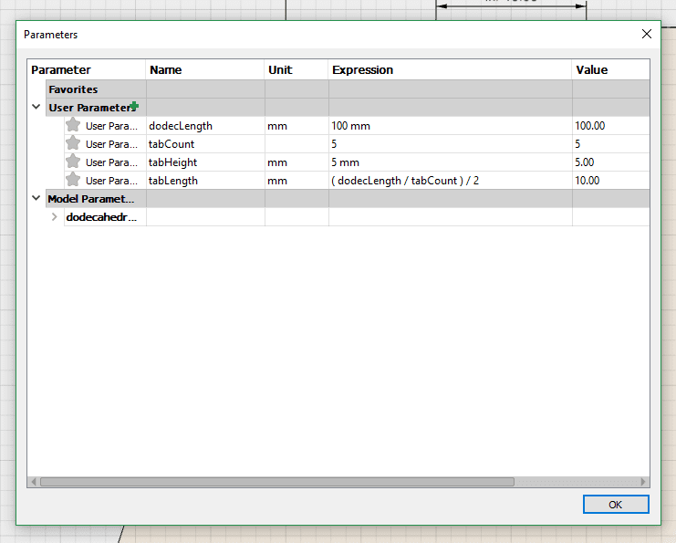
Task: Collapse the User Parameters group
Action: click(36, 107)
